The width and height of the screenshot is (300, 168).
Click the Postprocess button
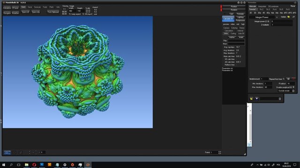point(240,20)
